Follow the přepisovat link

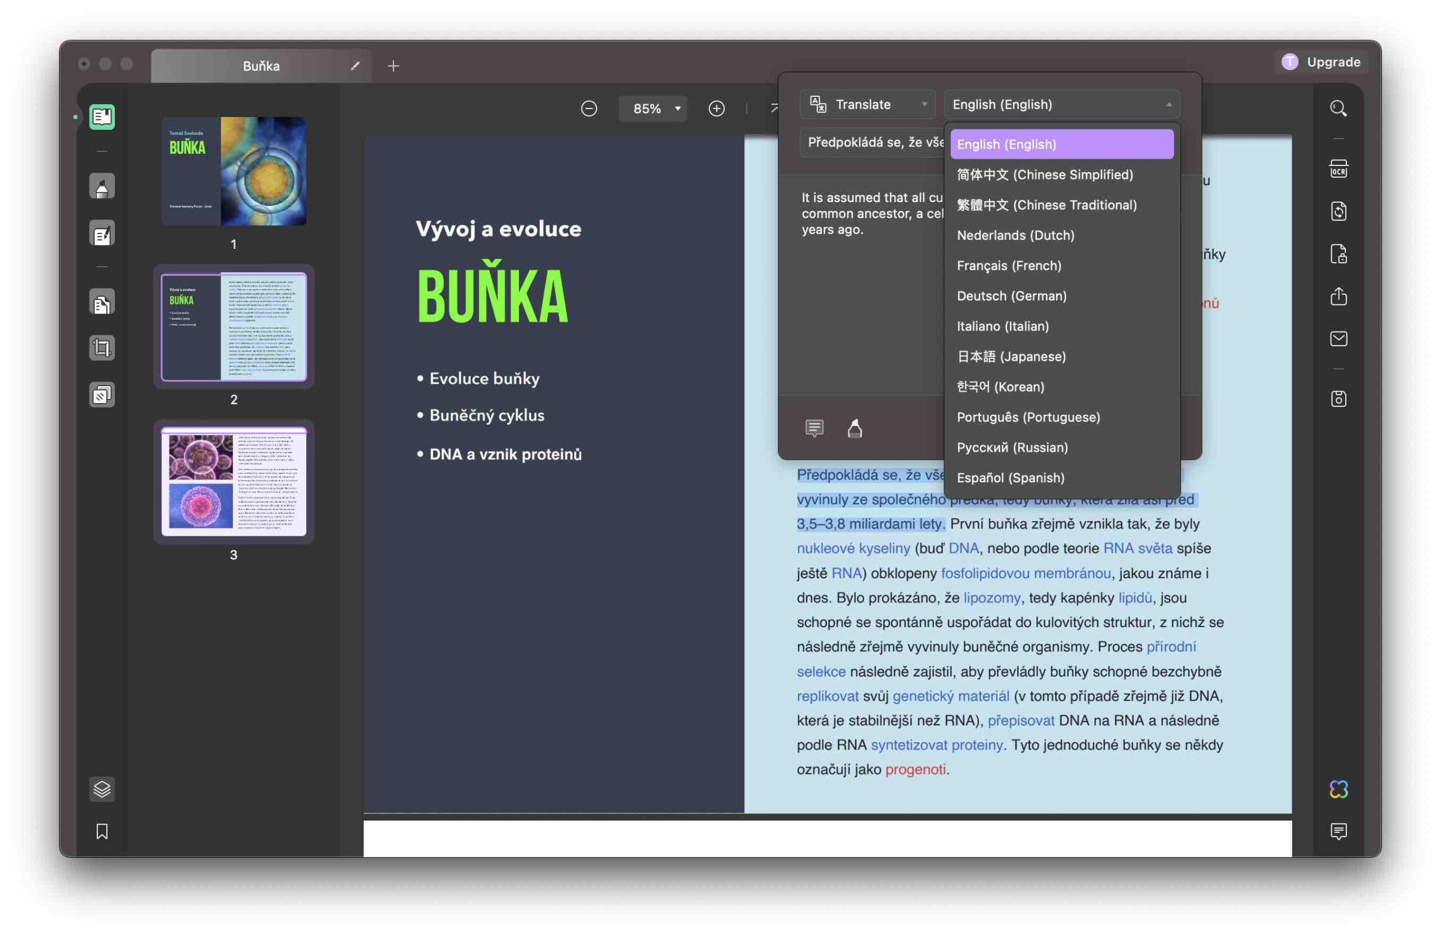point(1021,720)
